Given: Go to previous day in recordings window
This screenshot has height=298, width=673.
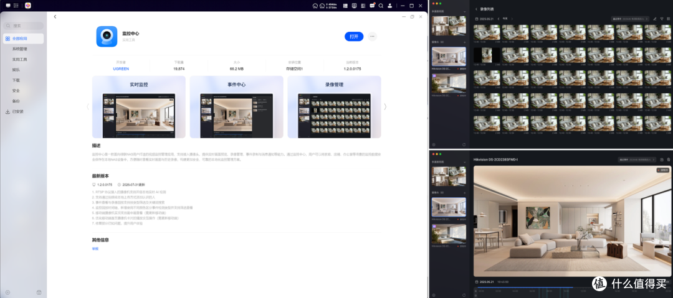Looking at the screenshot, I should [x=499, y=19].
